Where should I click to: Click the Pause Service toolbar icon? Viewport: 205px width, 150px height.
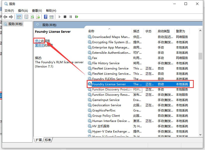[71, 17]
